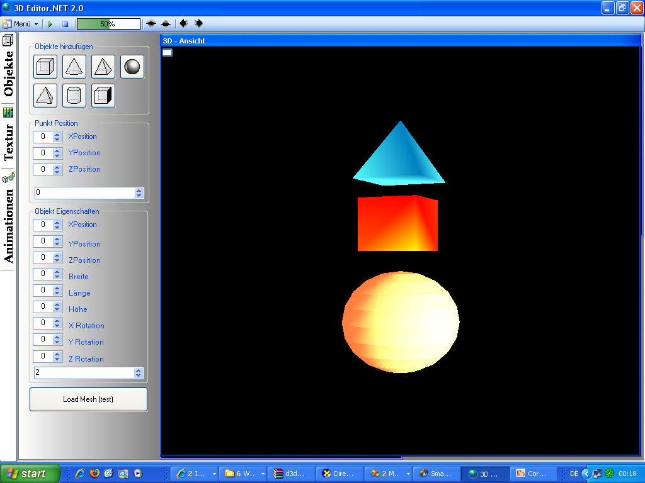645x483 pixels.
Task: Increase the Breite value with up arrow
Action: coord(57,272)
